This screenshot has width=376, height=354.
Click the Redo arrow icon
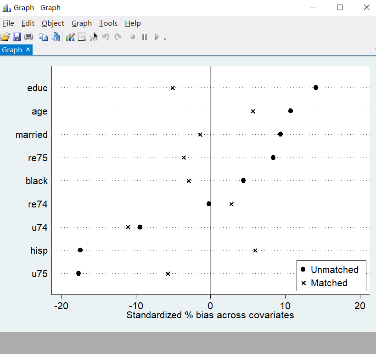118,37
